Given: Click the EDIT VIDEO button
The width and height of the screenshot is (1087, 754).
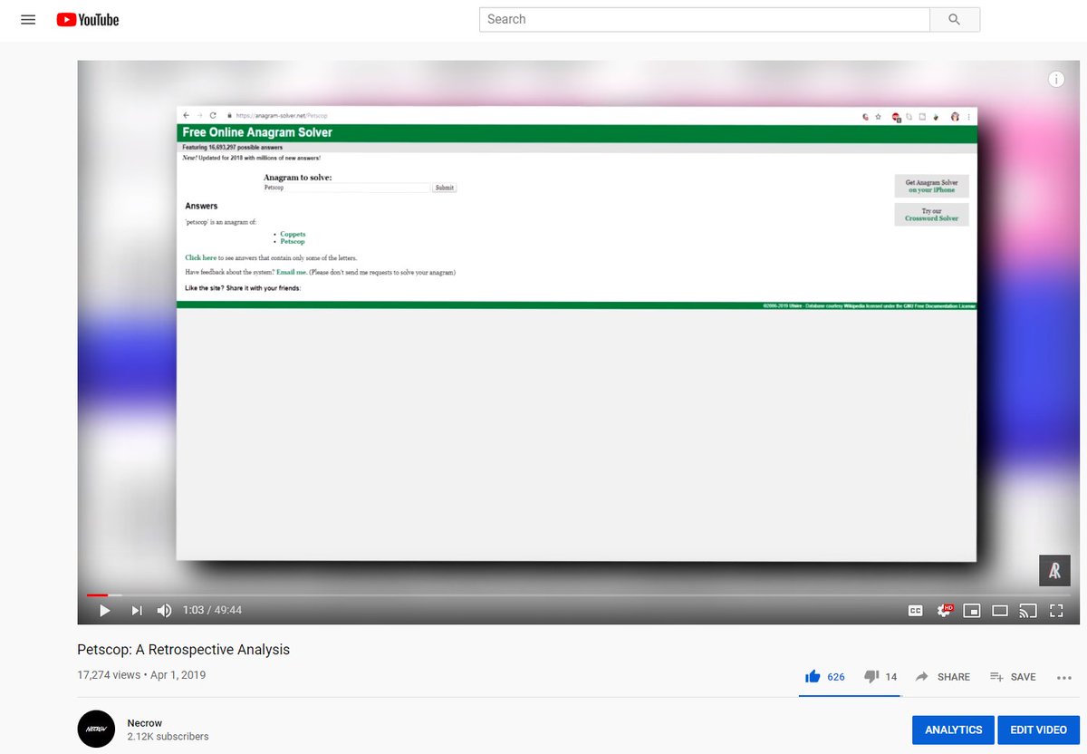Looking at the screenshot, I should [x=1038, y=730].
